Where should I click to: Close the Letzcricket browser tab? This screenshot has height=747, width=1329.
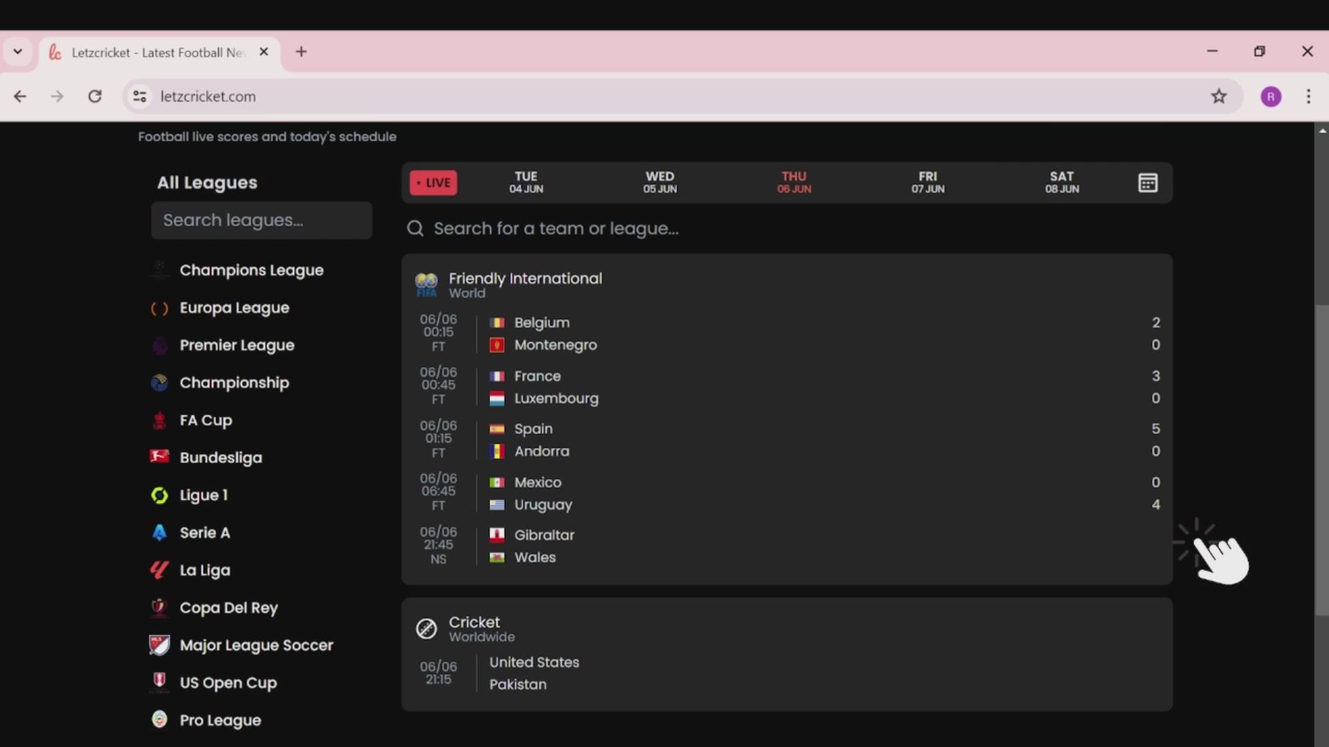pos(264,52)
